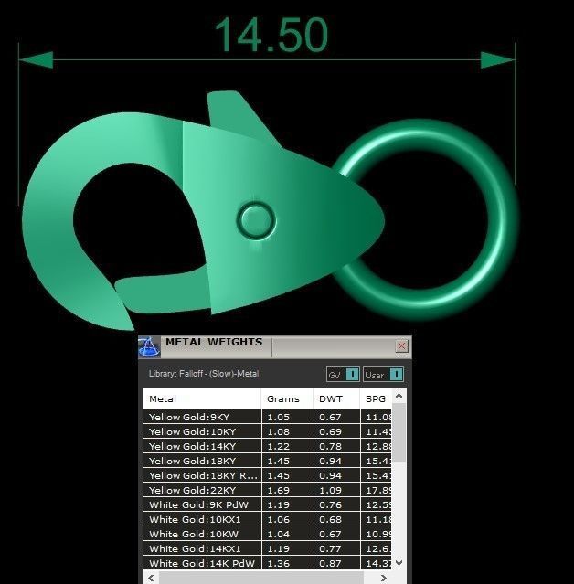Select the Yellow Gold:22KY row
Image resolution: width=574 pixels, height=584 pixels.
coord(268,490)
